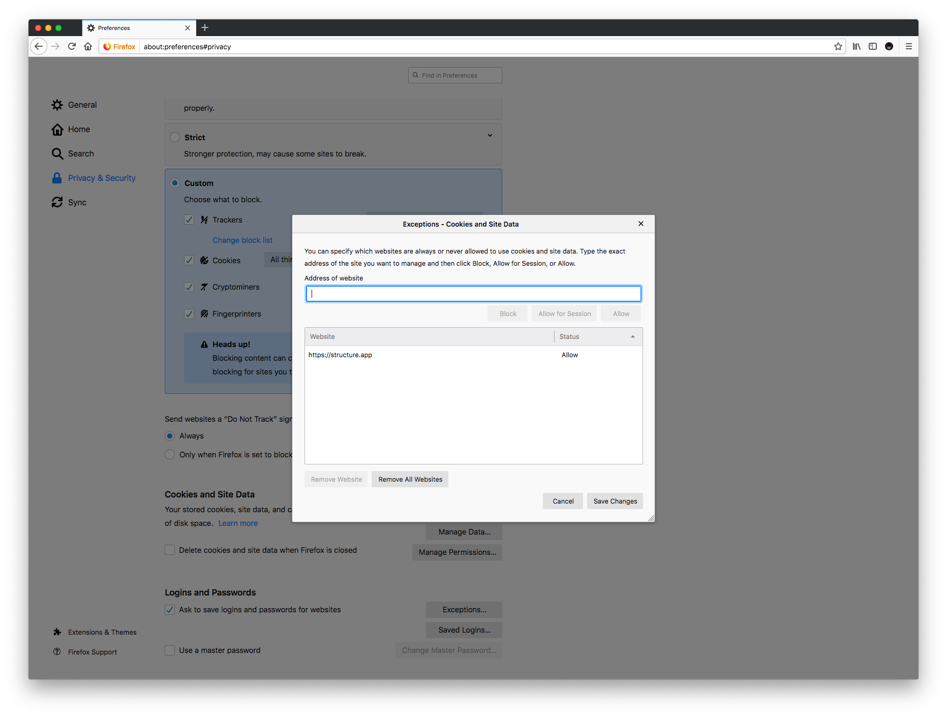Click the Change block list link
The height and width of the screenshot is (717, 947).
(x=242, y=240)
